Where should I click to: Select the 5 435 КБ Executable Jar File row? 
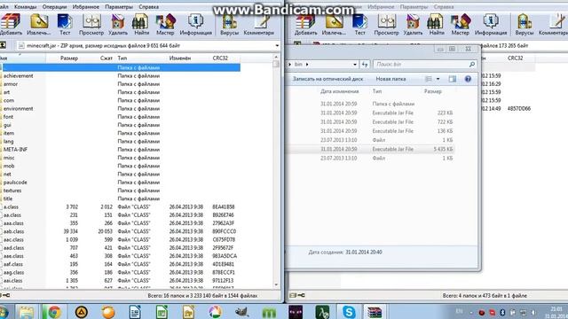point(371,149)
